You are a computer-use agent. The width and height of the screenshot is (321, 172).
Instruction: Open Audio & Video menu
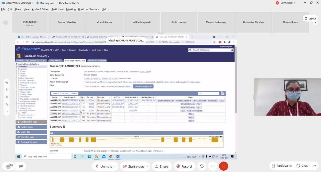(x=40, y=9)
